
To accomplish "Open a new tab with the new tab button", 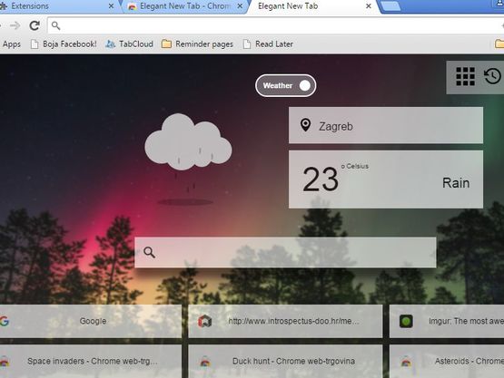I will point(391,6).
